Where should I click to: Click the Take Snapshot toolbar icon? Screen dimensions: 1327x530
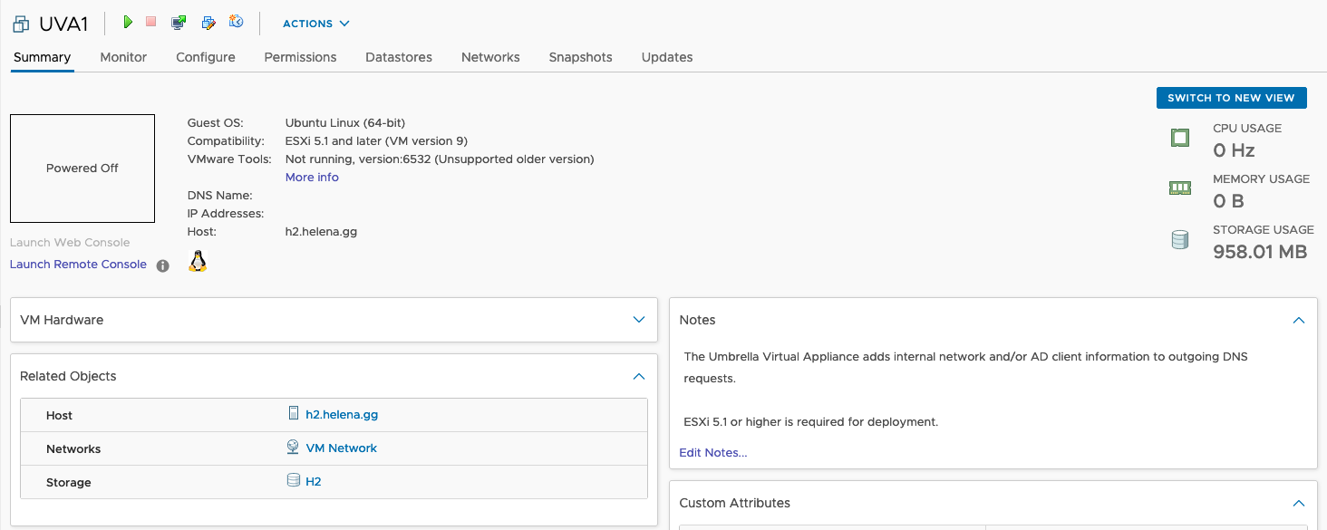(x=236, y=22)
